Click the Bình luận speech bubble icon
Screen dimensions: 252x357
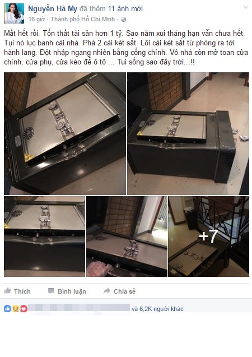pos(51,291)
